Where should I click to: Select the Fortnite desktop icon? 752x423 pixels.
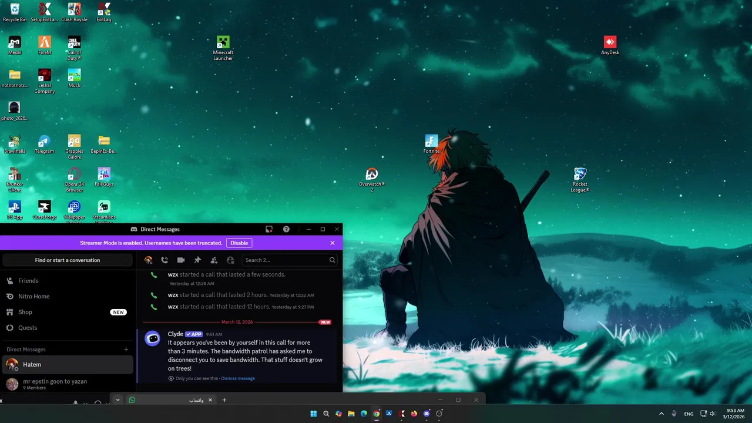(x=431, y=144)
